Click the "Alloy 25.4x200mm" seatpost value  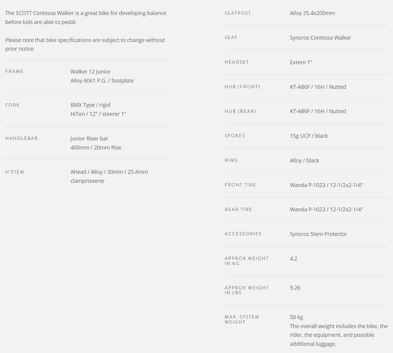pyautogui.click(x=312, y=13)
